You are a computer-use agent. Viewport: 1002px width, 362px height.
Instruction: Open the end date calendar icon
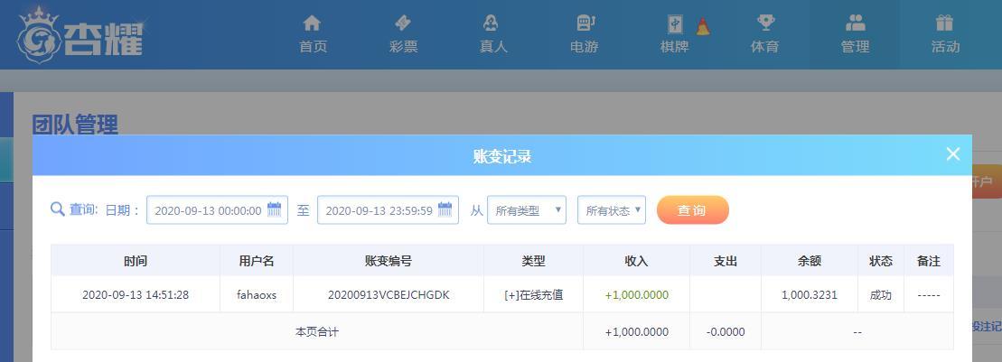point(445,209)
